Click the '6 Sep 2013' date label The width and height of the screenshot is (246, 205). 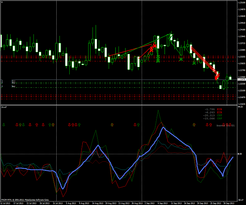pos(163,203)
